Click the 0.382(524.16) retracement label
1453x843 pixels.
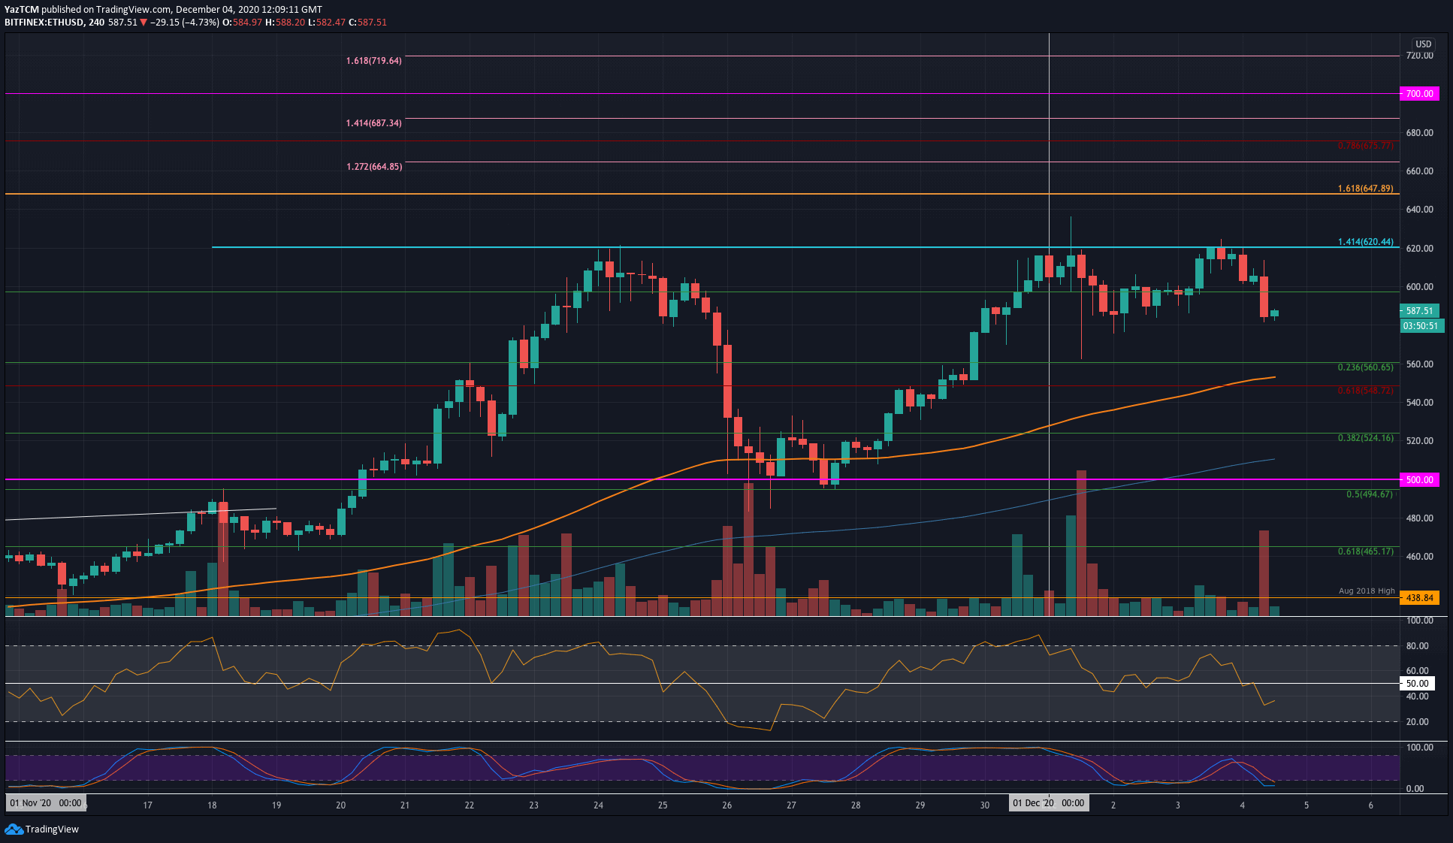pos(1365,438)
